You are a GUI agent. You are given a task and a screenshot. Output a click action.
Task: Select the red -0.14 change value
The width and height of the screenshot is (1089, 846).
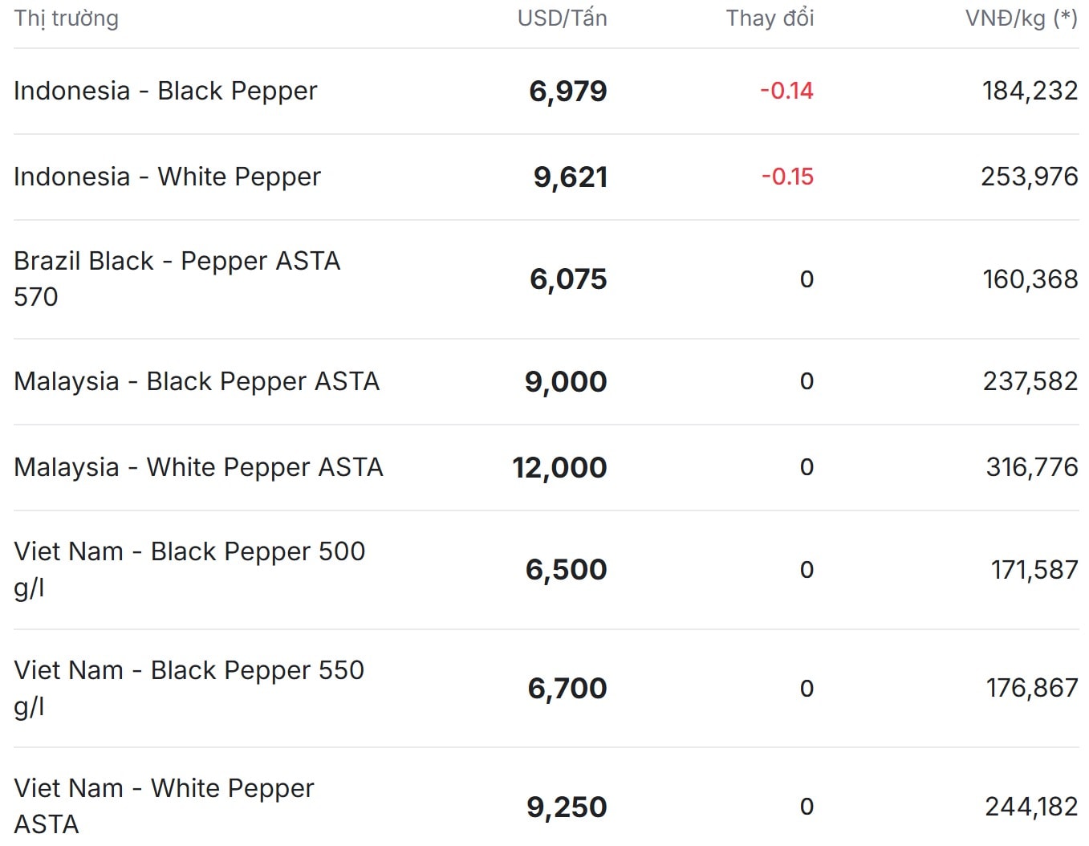786,91
